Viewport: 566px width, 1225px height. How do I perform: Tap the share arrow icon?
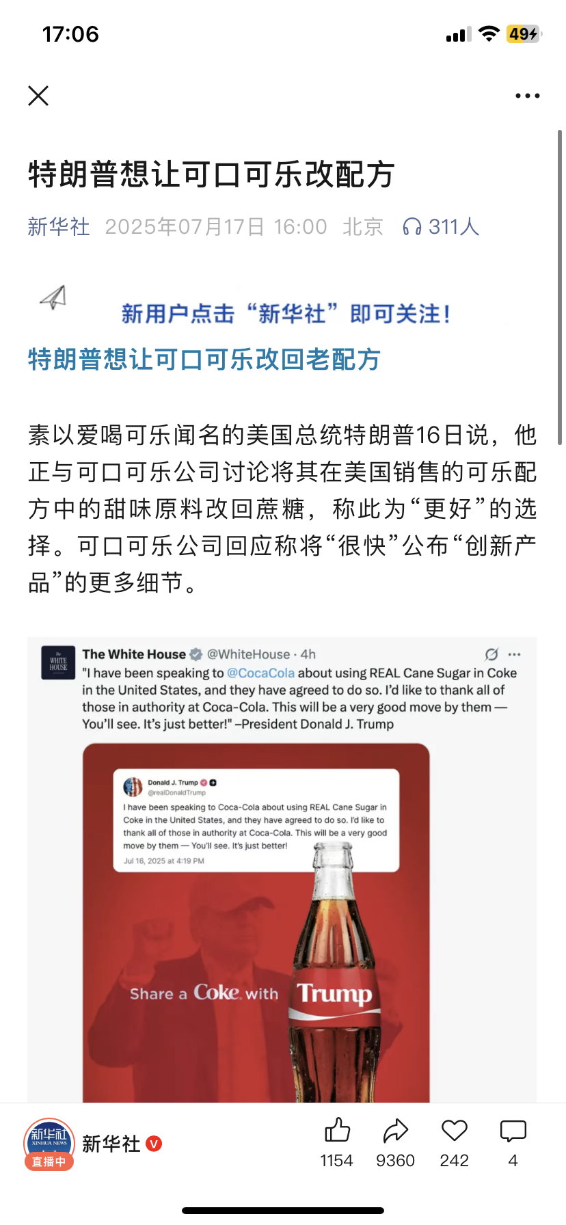[395, 1131]
